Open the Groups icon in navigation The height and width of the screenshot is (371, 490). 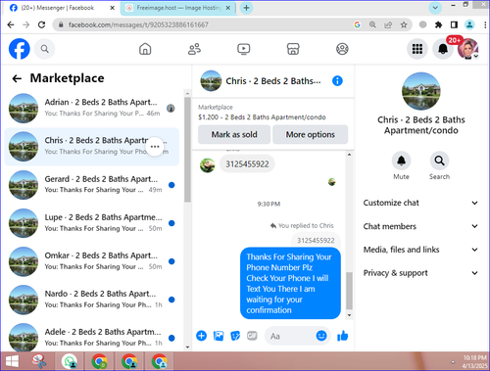(342, 49)
